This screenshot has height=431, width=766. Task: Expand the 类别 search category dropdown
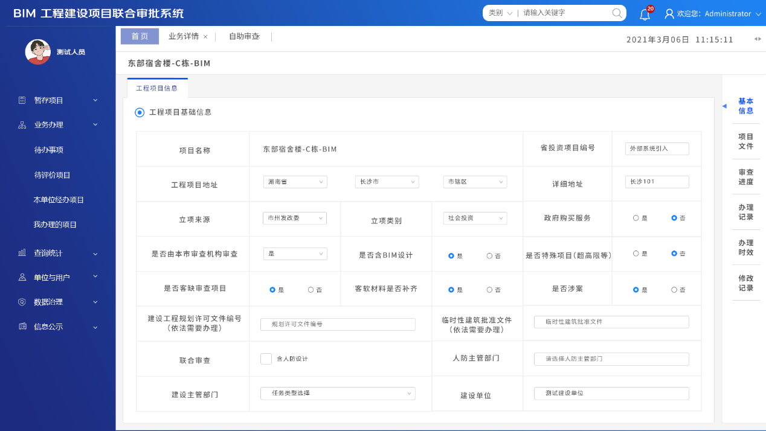pyautogui.click(x=500, y=13)
